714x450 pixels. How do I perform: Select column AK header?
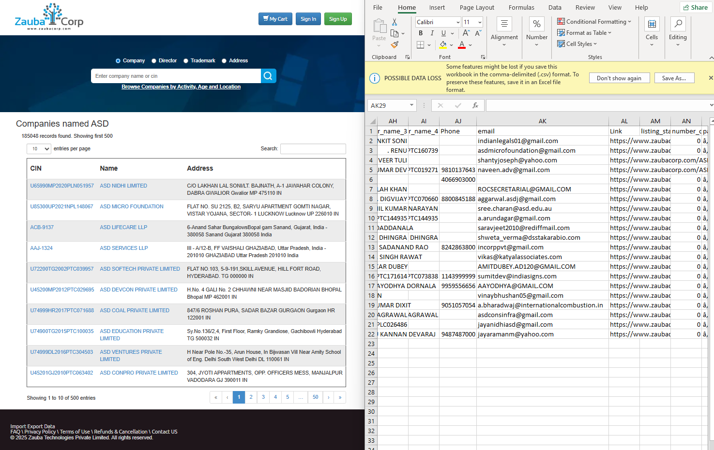pyautogui.click(x=542, y=121)
